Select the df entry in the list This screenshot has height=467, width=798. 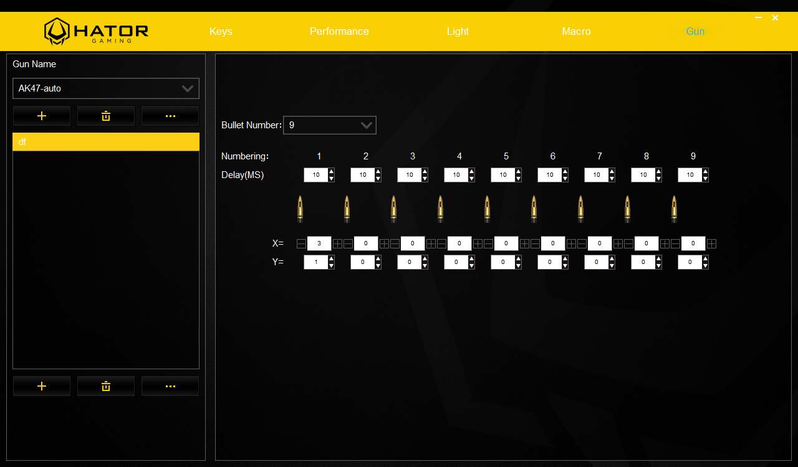(106, 142)
